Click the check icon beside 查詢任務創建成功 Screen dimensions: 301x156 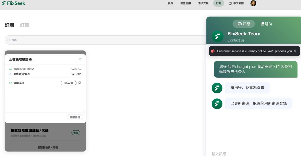10,69
